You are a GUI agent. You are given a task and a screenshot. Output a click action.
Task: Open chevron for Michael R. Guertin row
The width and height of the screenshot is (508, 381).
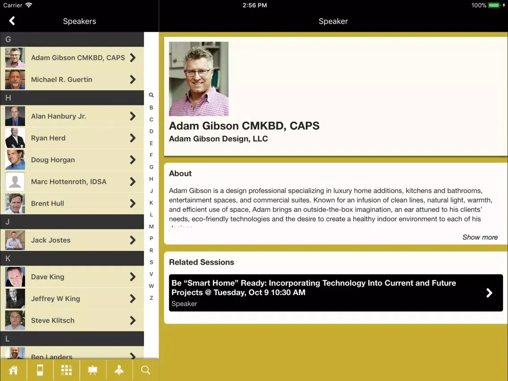[133, 80]
